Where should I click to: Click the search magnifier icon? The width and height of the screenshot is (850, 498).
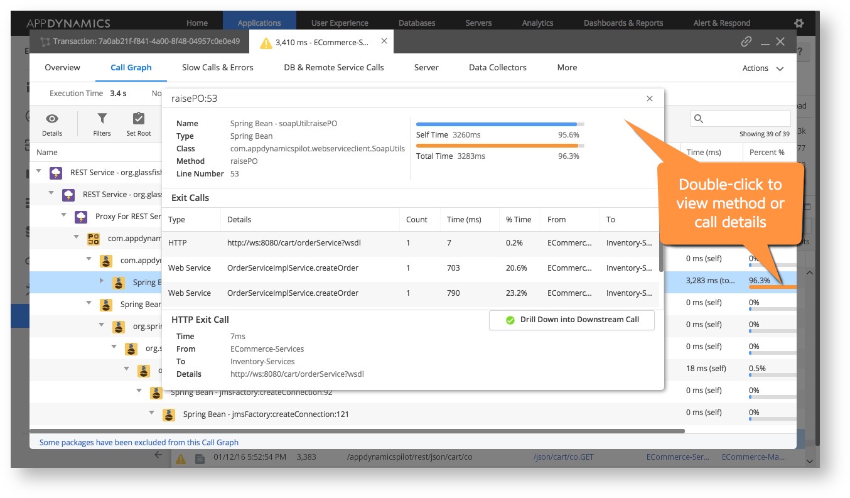pos(699,119)
